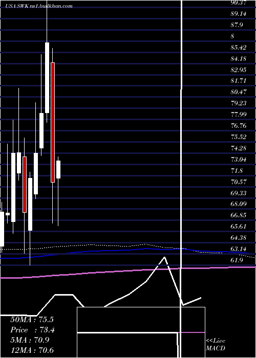This screenshot has height=358, width=256.
Task: Click the 65.61 price label
Action: click(x=239, y=226)
